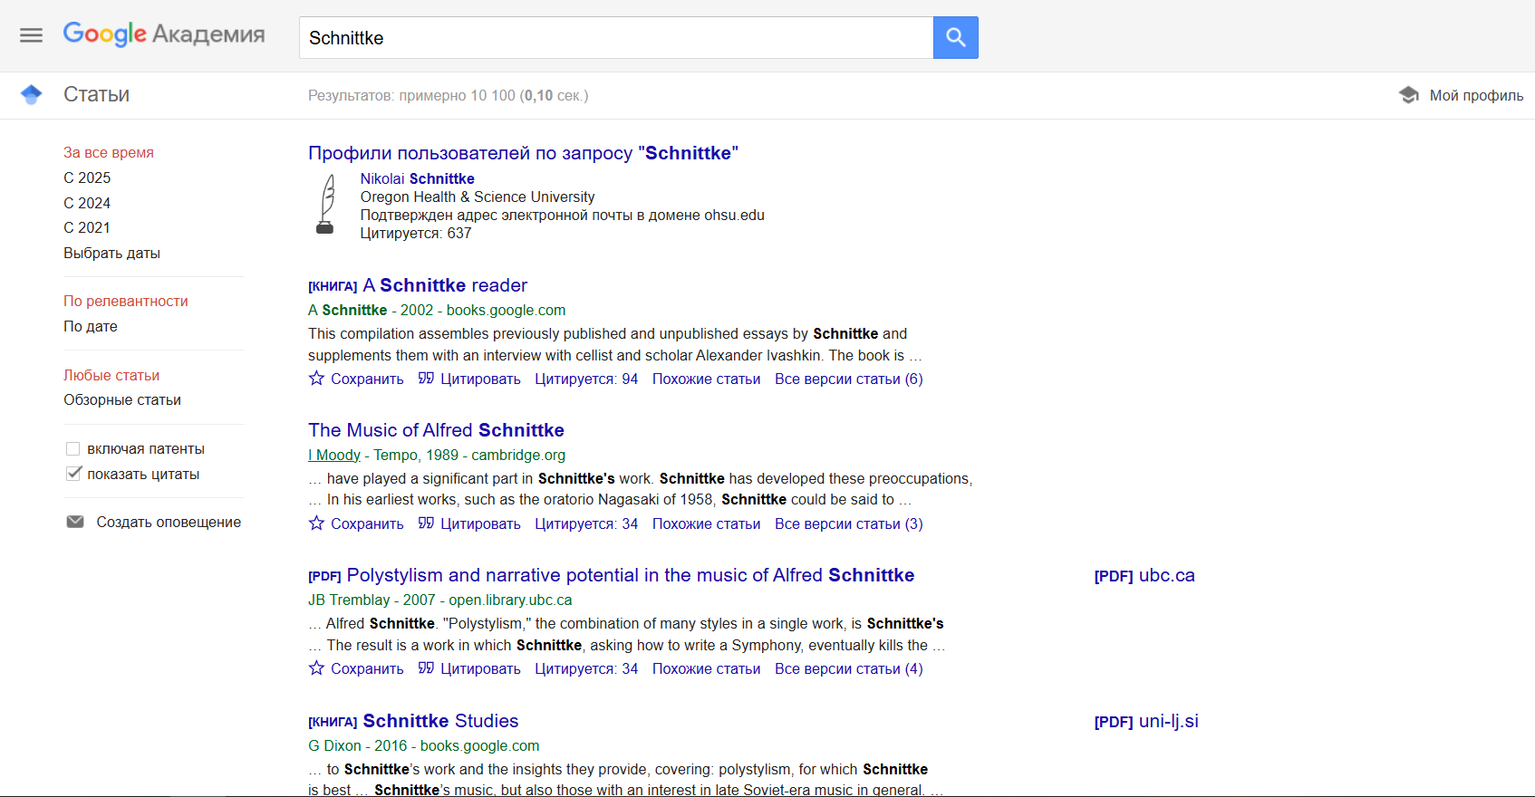1535x797 pixels.
Task: Click Статьи heading label
Action: 96,94
